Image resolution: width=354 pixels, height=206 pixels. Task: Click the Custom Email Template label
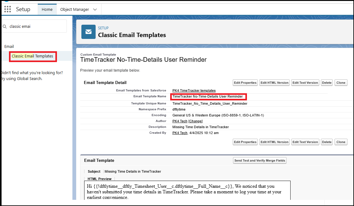point(98,55)
